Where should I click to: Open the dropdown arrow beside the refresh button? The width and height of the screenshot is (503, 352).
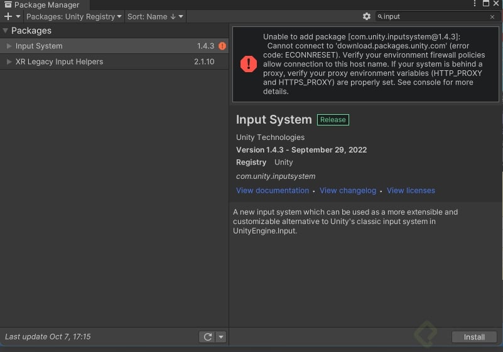(x=220, y=337)
